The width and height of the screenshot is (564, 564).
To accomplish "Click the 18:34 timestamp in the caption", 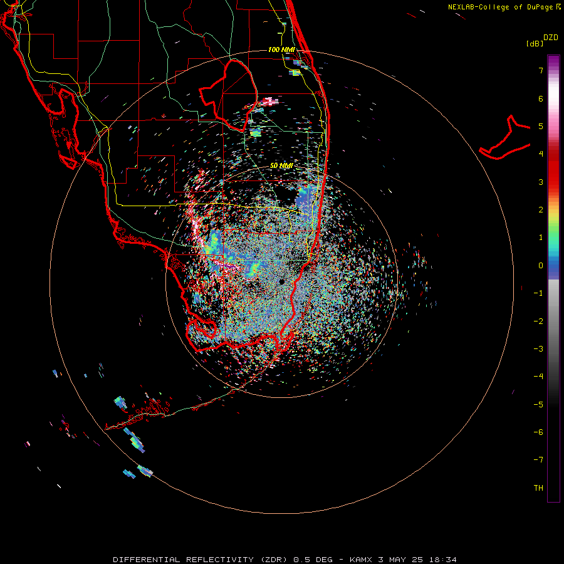I will pos(443,560).
